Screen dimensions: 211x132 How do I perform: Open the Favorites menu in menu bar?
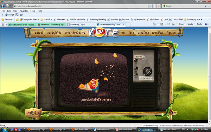click(x=24, y=11)
